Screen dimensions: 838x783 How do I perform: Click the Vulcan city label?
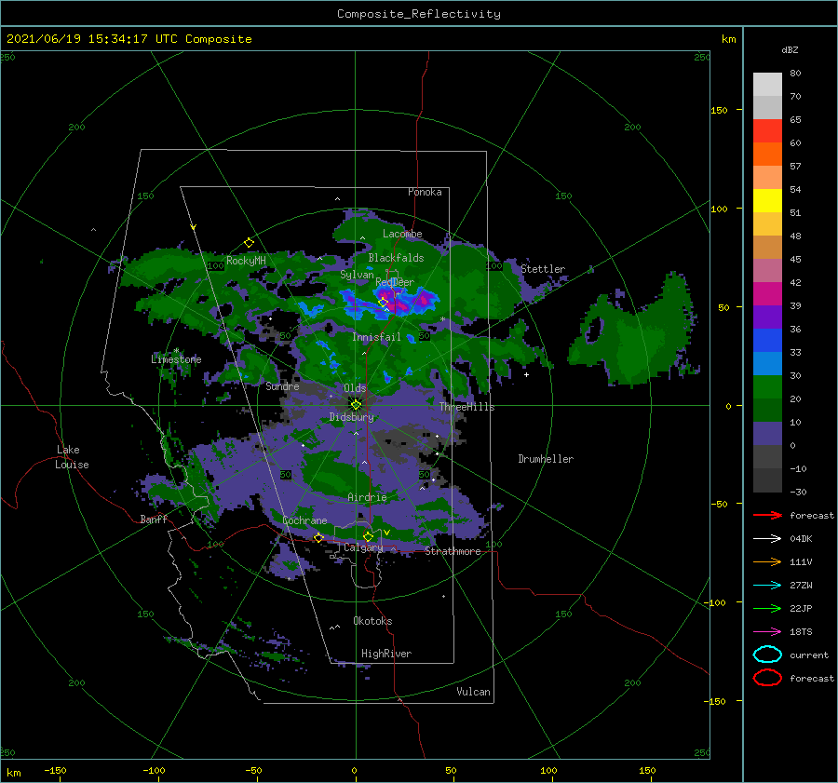[474, 691]
